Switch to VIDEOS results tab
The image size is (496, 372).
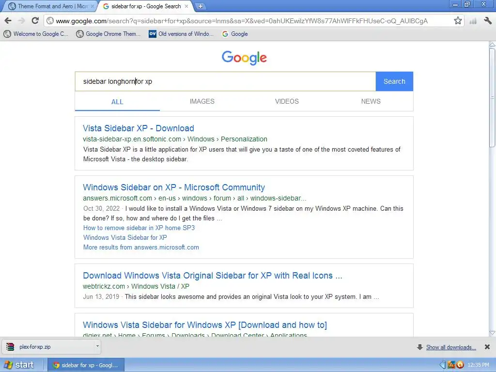(x=287, y=102)
